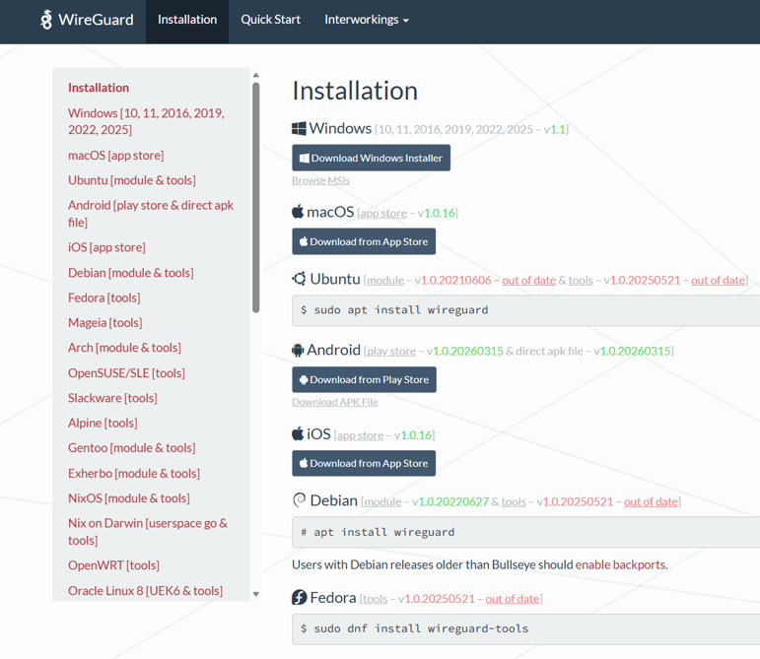Click the Apple icon next to iOS heading

coord(298,433)
